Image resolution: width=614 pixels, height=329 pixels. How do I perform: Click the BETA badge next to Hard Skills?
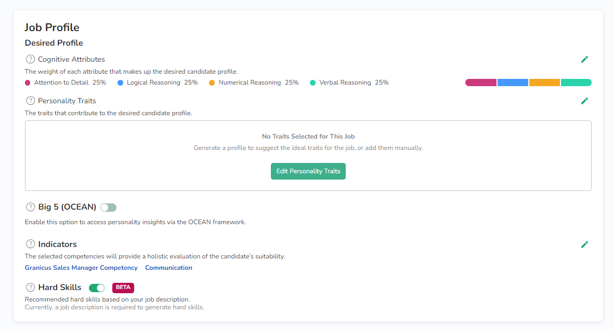point(123,287)
